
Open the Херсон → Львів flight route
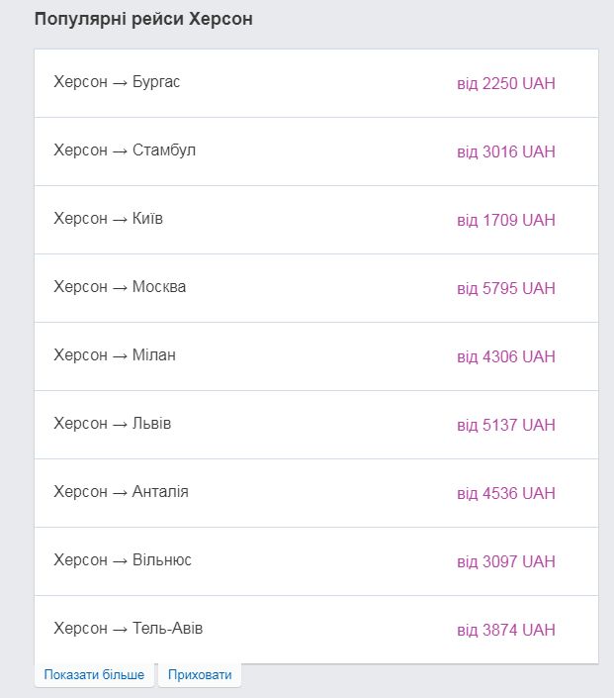[113, 424]
